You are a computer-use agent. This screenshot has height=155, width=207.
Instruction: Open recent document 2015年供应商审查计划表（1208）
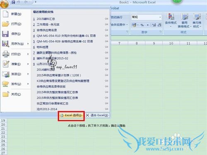point(59,75)
